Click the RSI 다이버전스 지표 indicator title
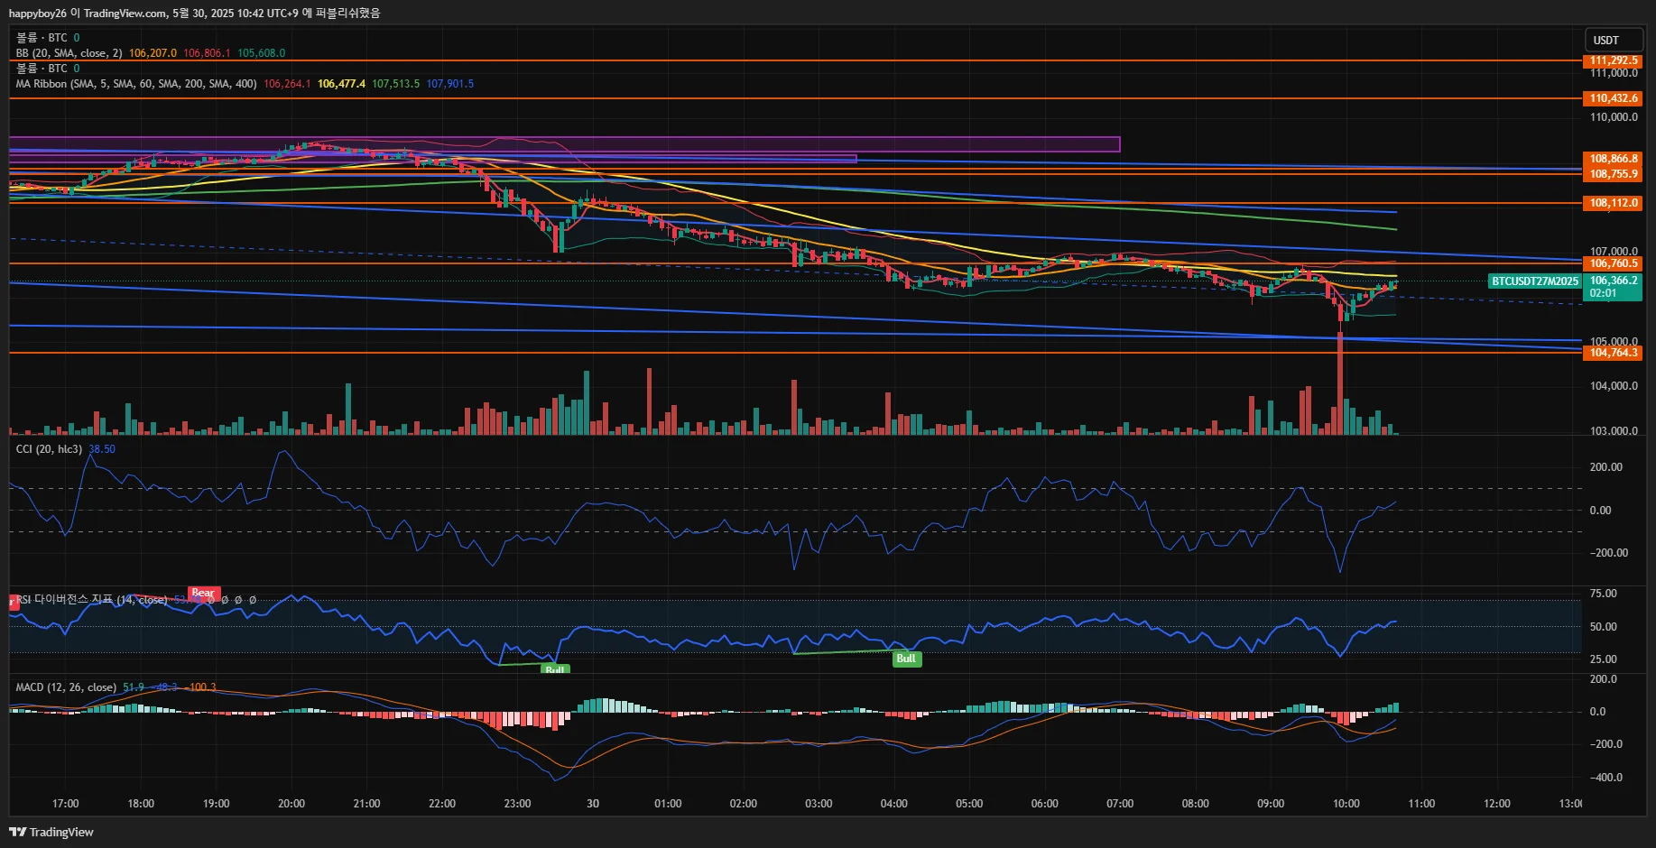The height and width of the screenshot is (848, 1656). click(x=92, y=600)
